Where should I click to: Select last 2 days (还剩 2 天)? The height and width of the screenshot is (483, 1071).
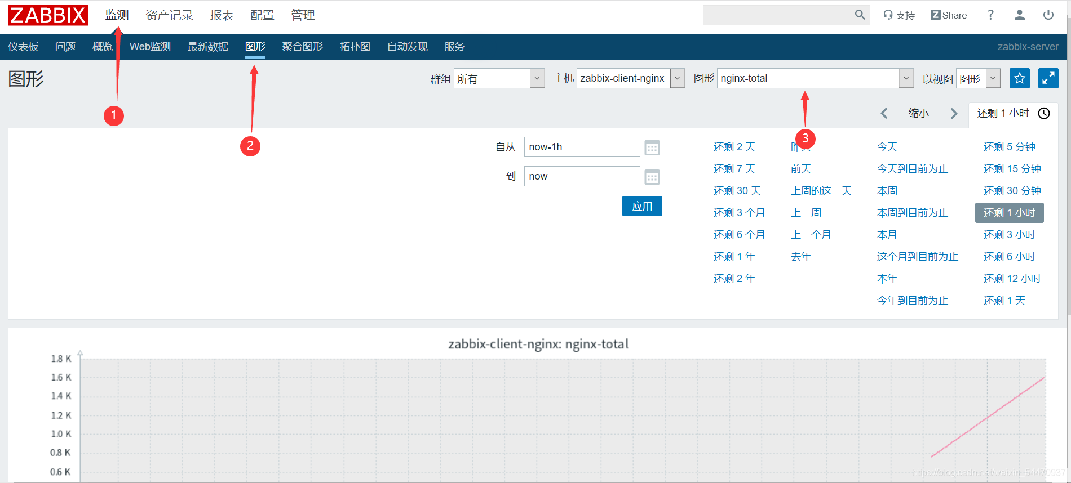pyautogui.click(x=734, y=147)
